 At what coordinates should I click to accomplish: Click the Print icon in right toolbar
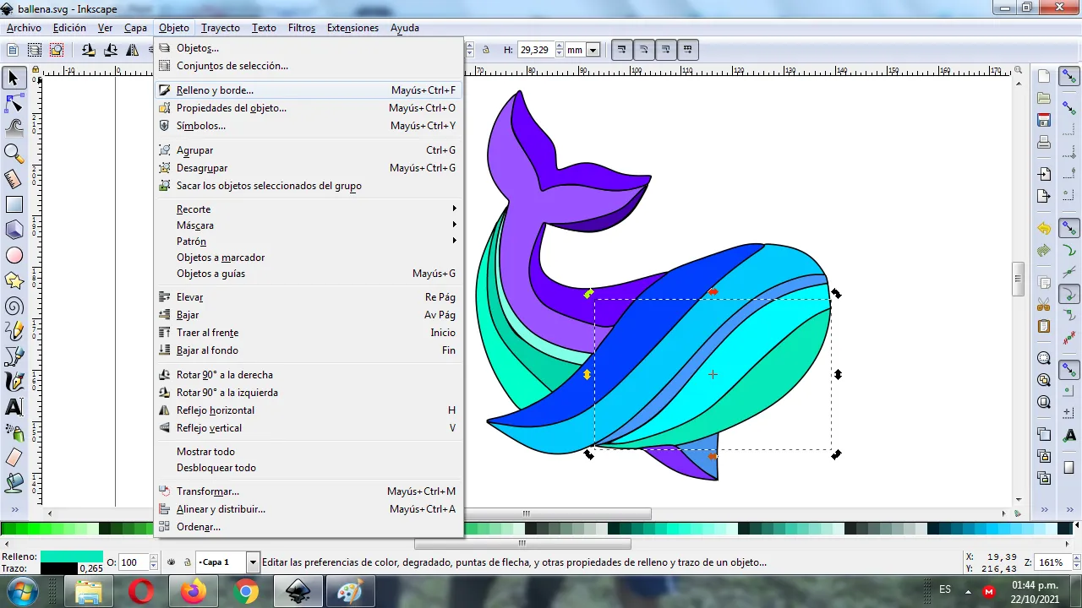(1044, 142)
